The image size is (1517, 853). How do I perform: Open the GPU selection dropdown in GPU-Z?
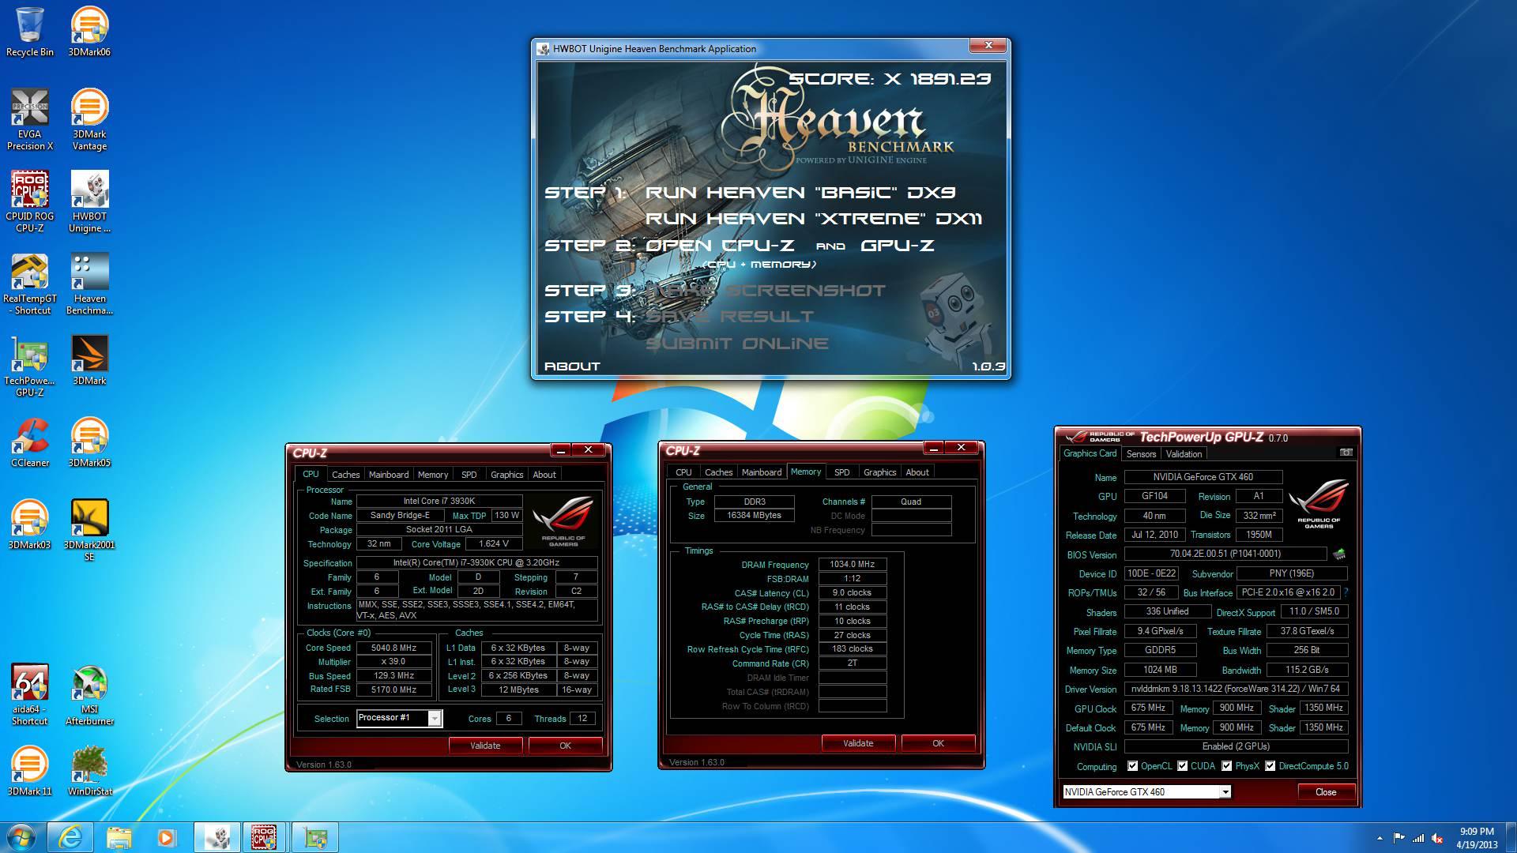(x=1225, y=792)
